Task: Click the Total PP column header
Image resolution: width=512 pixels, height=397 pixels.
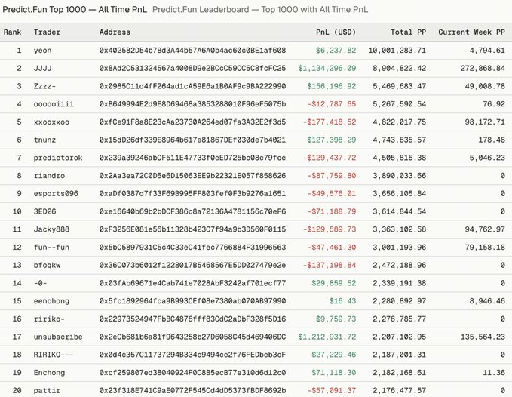Action: (x=408, y=32)
